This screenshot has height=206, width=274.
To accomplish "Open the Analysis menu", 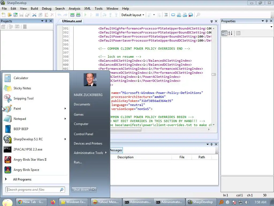I will point(74,9).
